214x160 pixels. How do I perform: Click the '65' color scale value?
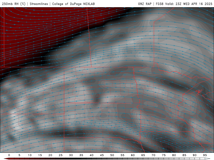143,155
